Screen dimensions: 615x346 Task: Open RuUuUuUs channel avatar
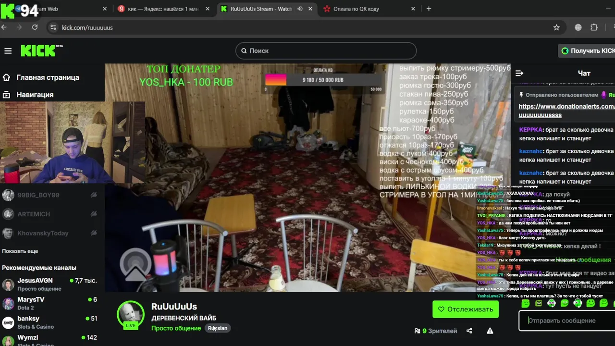click(x=130, y=314)
